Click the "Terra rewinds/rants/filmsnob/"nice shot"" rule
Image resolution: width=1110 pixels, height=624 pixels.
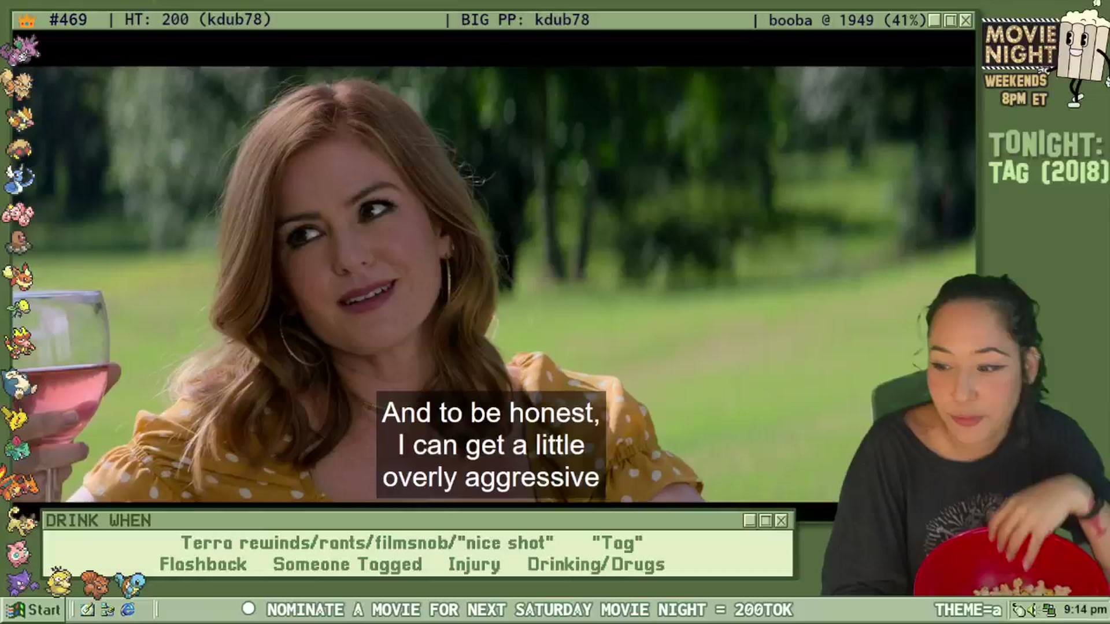coord(367,543)
